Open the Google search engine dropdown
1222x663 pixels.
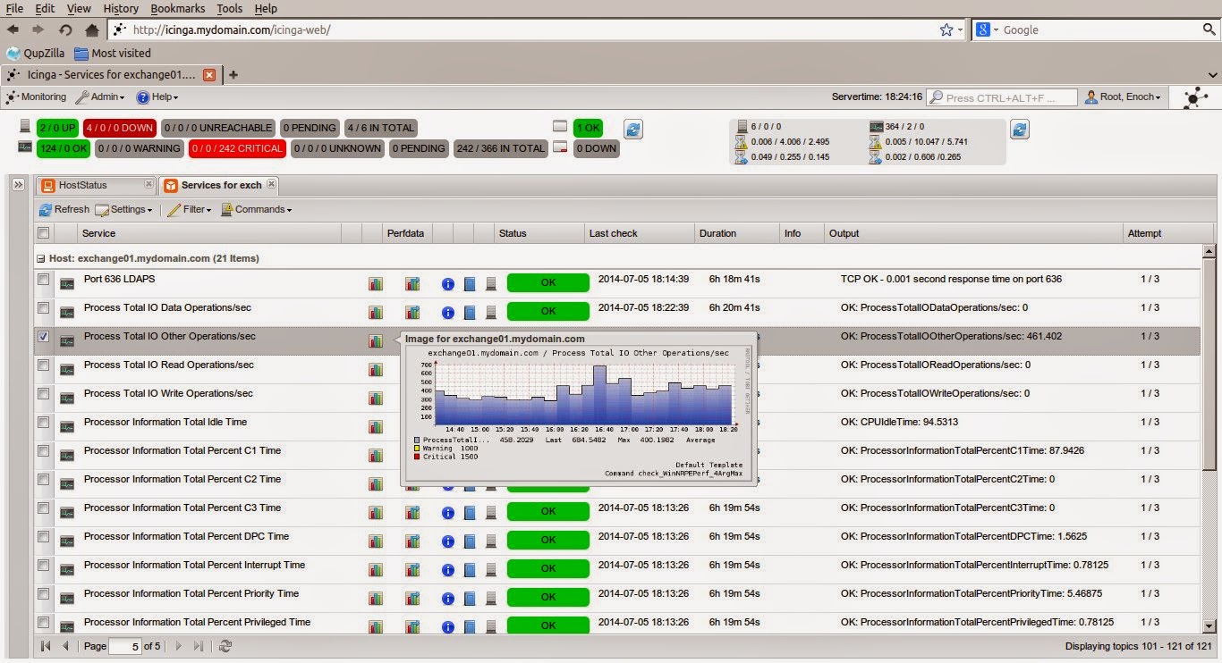click(988, 29)
